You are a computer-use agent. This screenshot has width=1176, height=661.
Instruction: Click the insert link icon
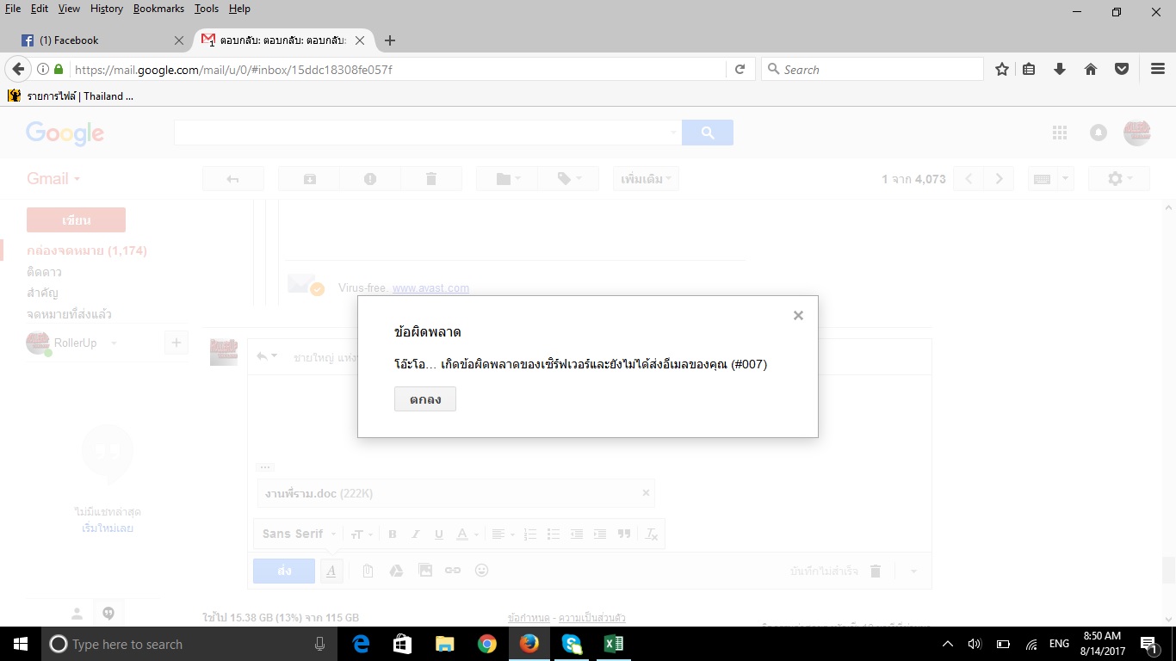[x=453, y=571]
